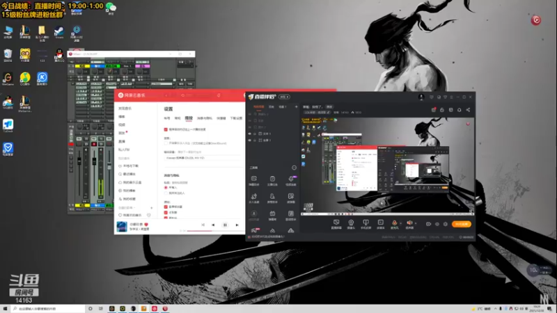Click the record video icon in 直播伴侣
The width and height of the screenshot is (557, 313).
tap(428, 224)
